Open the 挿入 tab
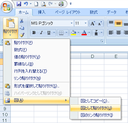Screen dimensions: 128x123 42,12
